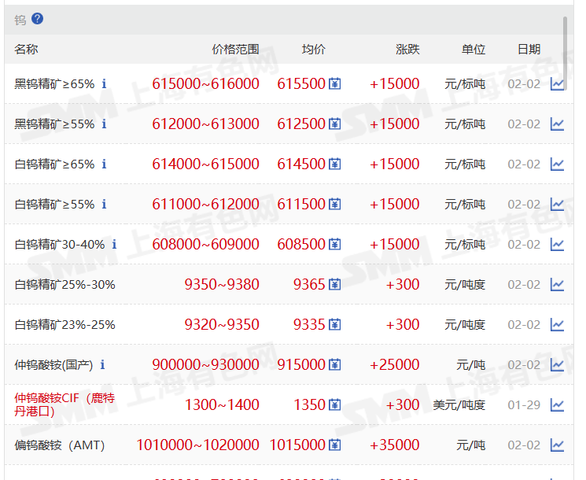
Task: Open the info icon for 白钨精矿30-40%
Action: (114, 244)
